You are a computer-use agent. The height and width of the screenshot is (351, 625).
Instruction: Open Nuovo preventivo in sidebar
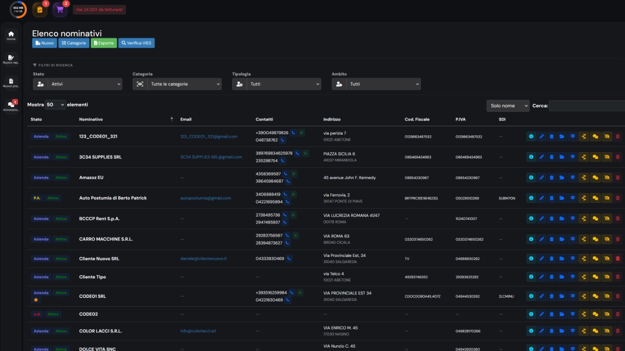pos(11,83)
